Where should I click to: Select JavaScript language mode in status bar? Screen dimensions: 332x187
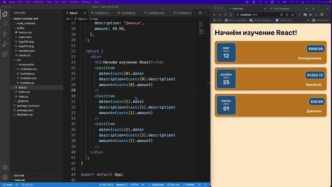[158, 185]
